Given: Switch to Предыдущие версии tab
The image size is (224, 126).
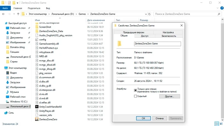Looking at the screenshot, I should [x=134, y=32].
